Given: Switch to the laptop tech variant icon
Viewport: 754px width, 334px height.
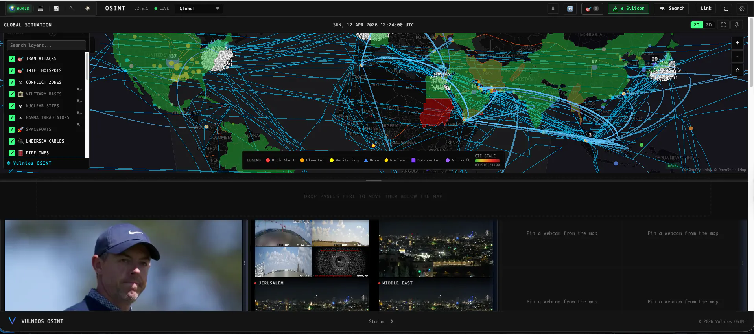Looking at the screenshot, I should (x=41, y=8).
